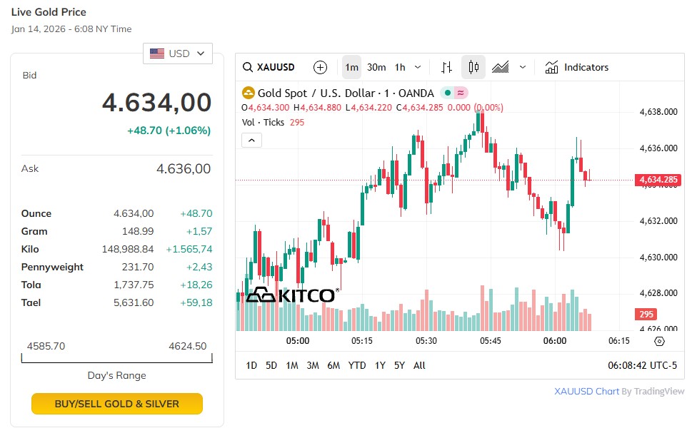This screenshot has width=692, height=428.
Task: Toggle the 1m interval button
Action: [351, 67]
